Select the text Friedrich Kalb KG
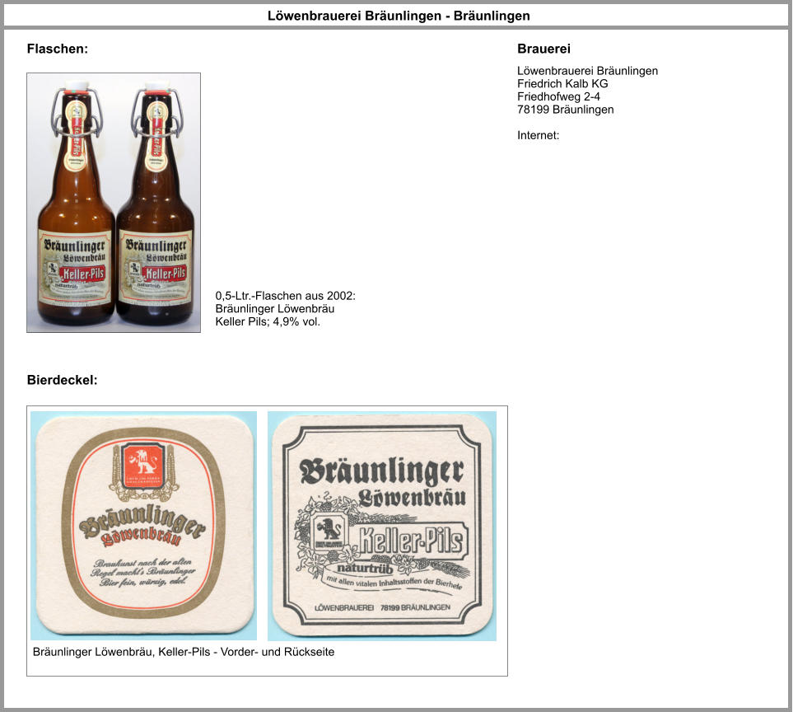Image resolution: width=793 pixels, height=712 pixels. 562,83
